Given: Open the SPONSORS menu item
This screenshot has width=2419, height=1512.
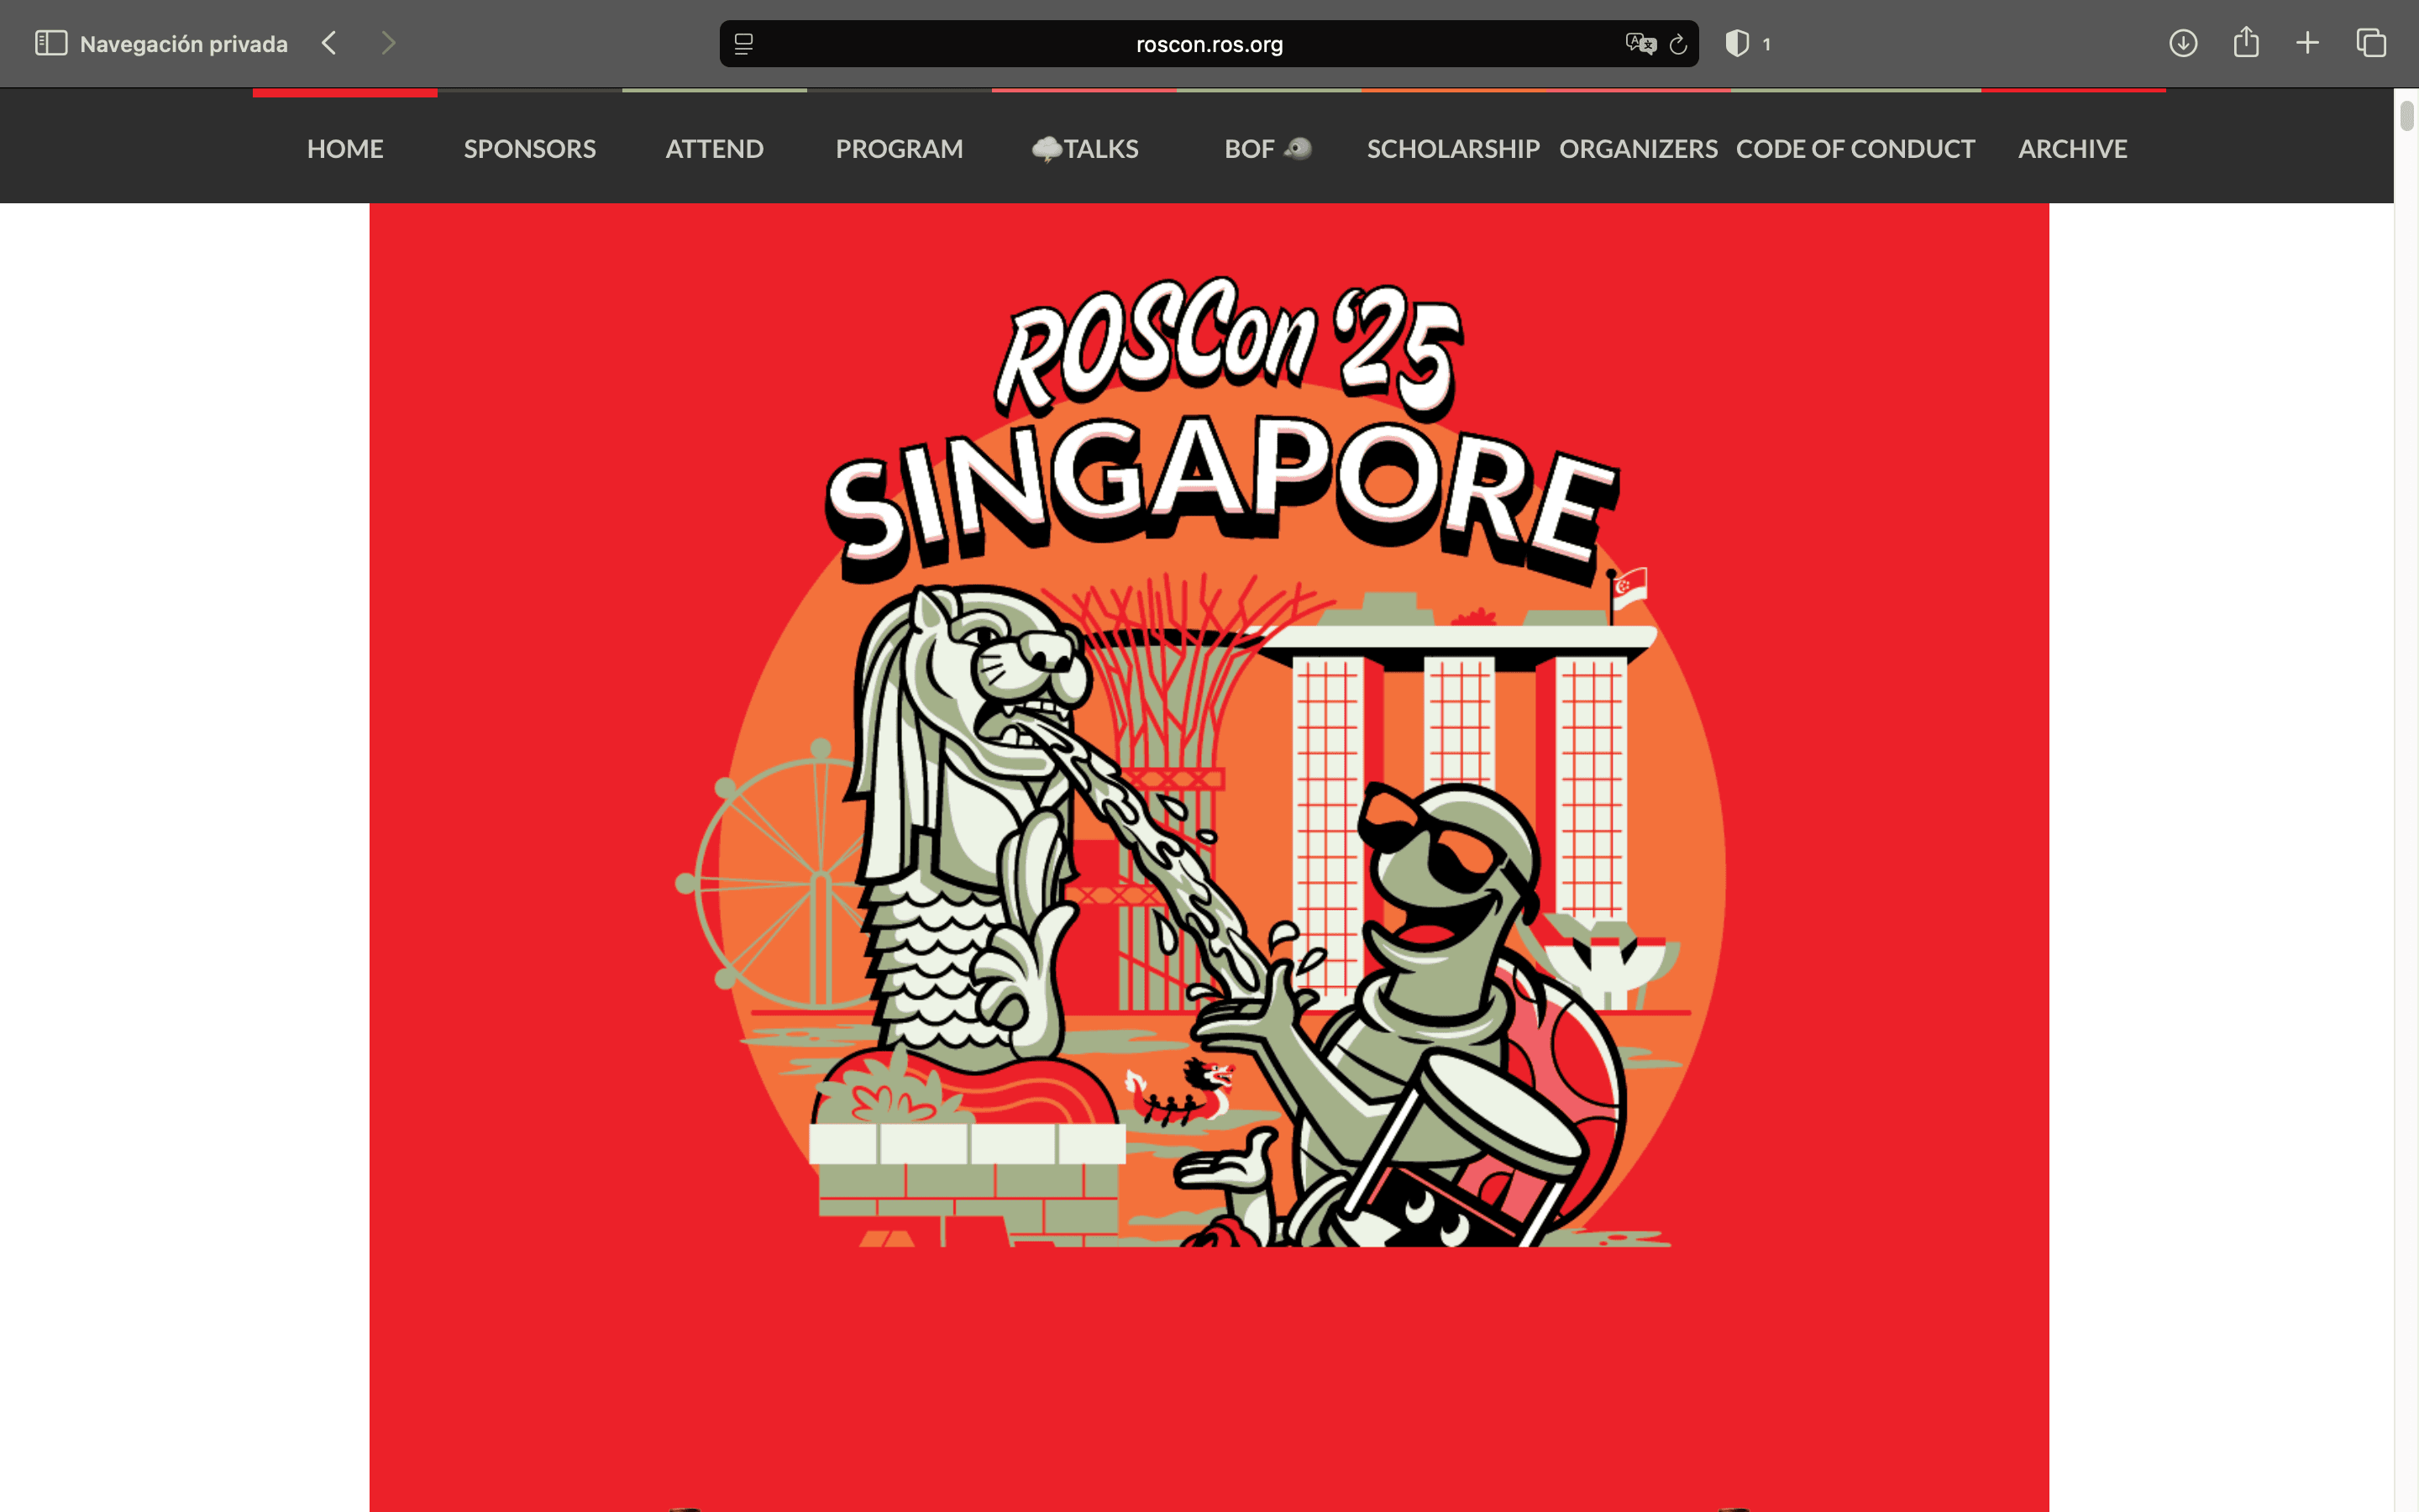Looking at the screenshot, I should point(530,149).
